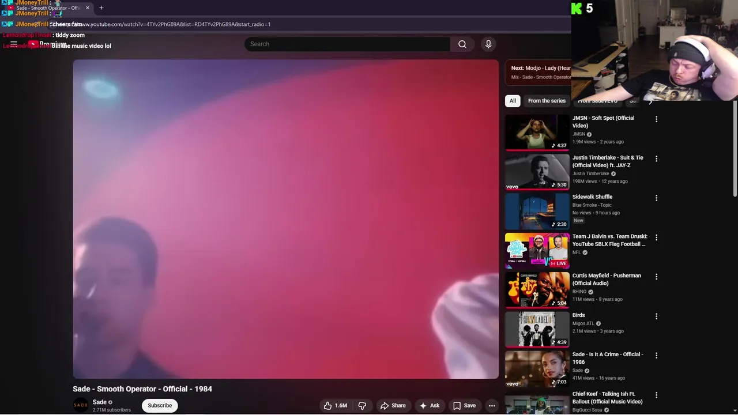The image size is (738, 415).
Task: Open Migos Birds thumbnail
Action: click(537, 329)
